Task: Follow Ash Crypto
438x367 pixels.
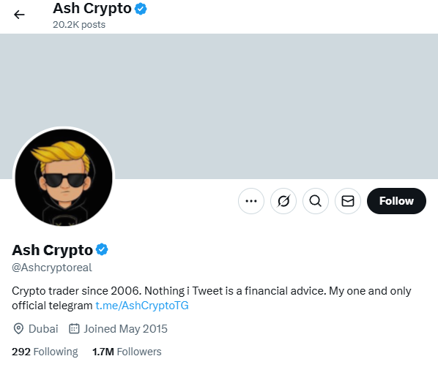Action: [396, 201]
